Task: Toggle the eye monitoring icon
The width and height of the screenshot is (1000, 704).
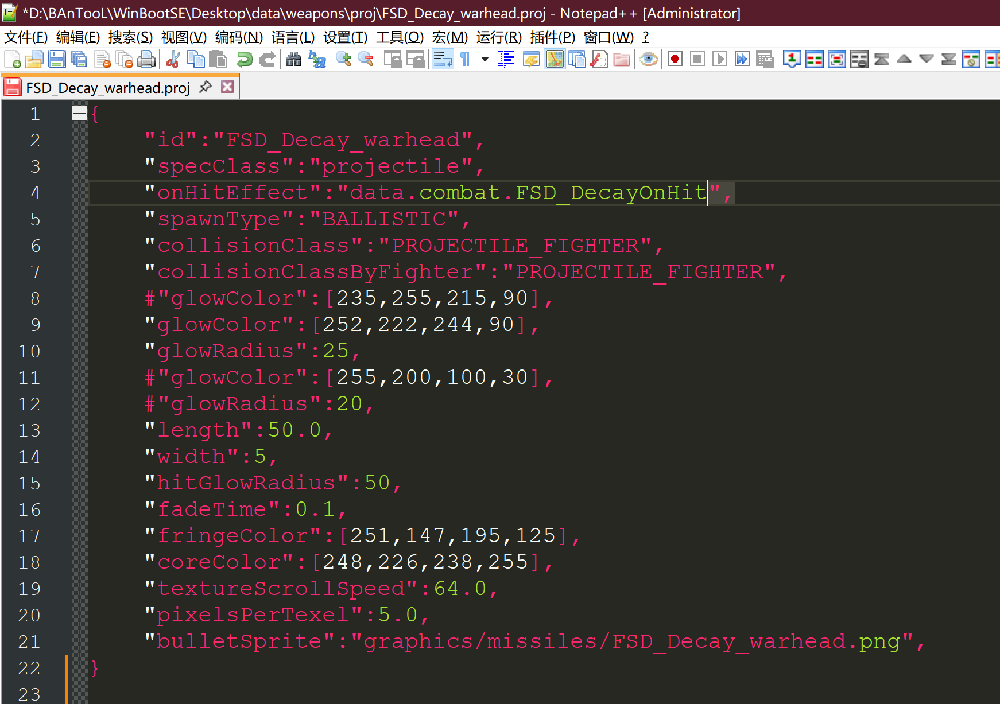Action: click(x=649, y=59)
